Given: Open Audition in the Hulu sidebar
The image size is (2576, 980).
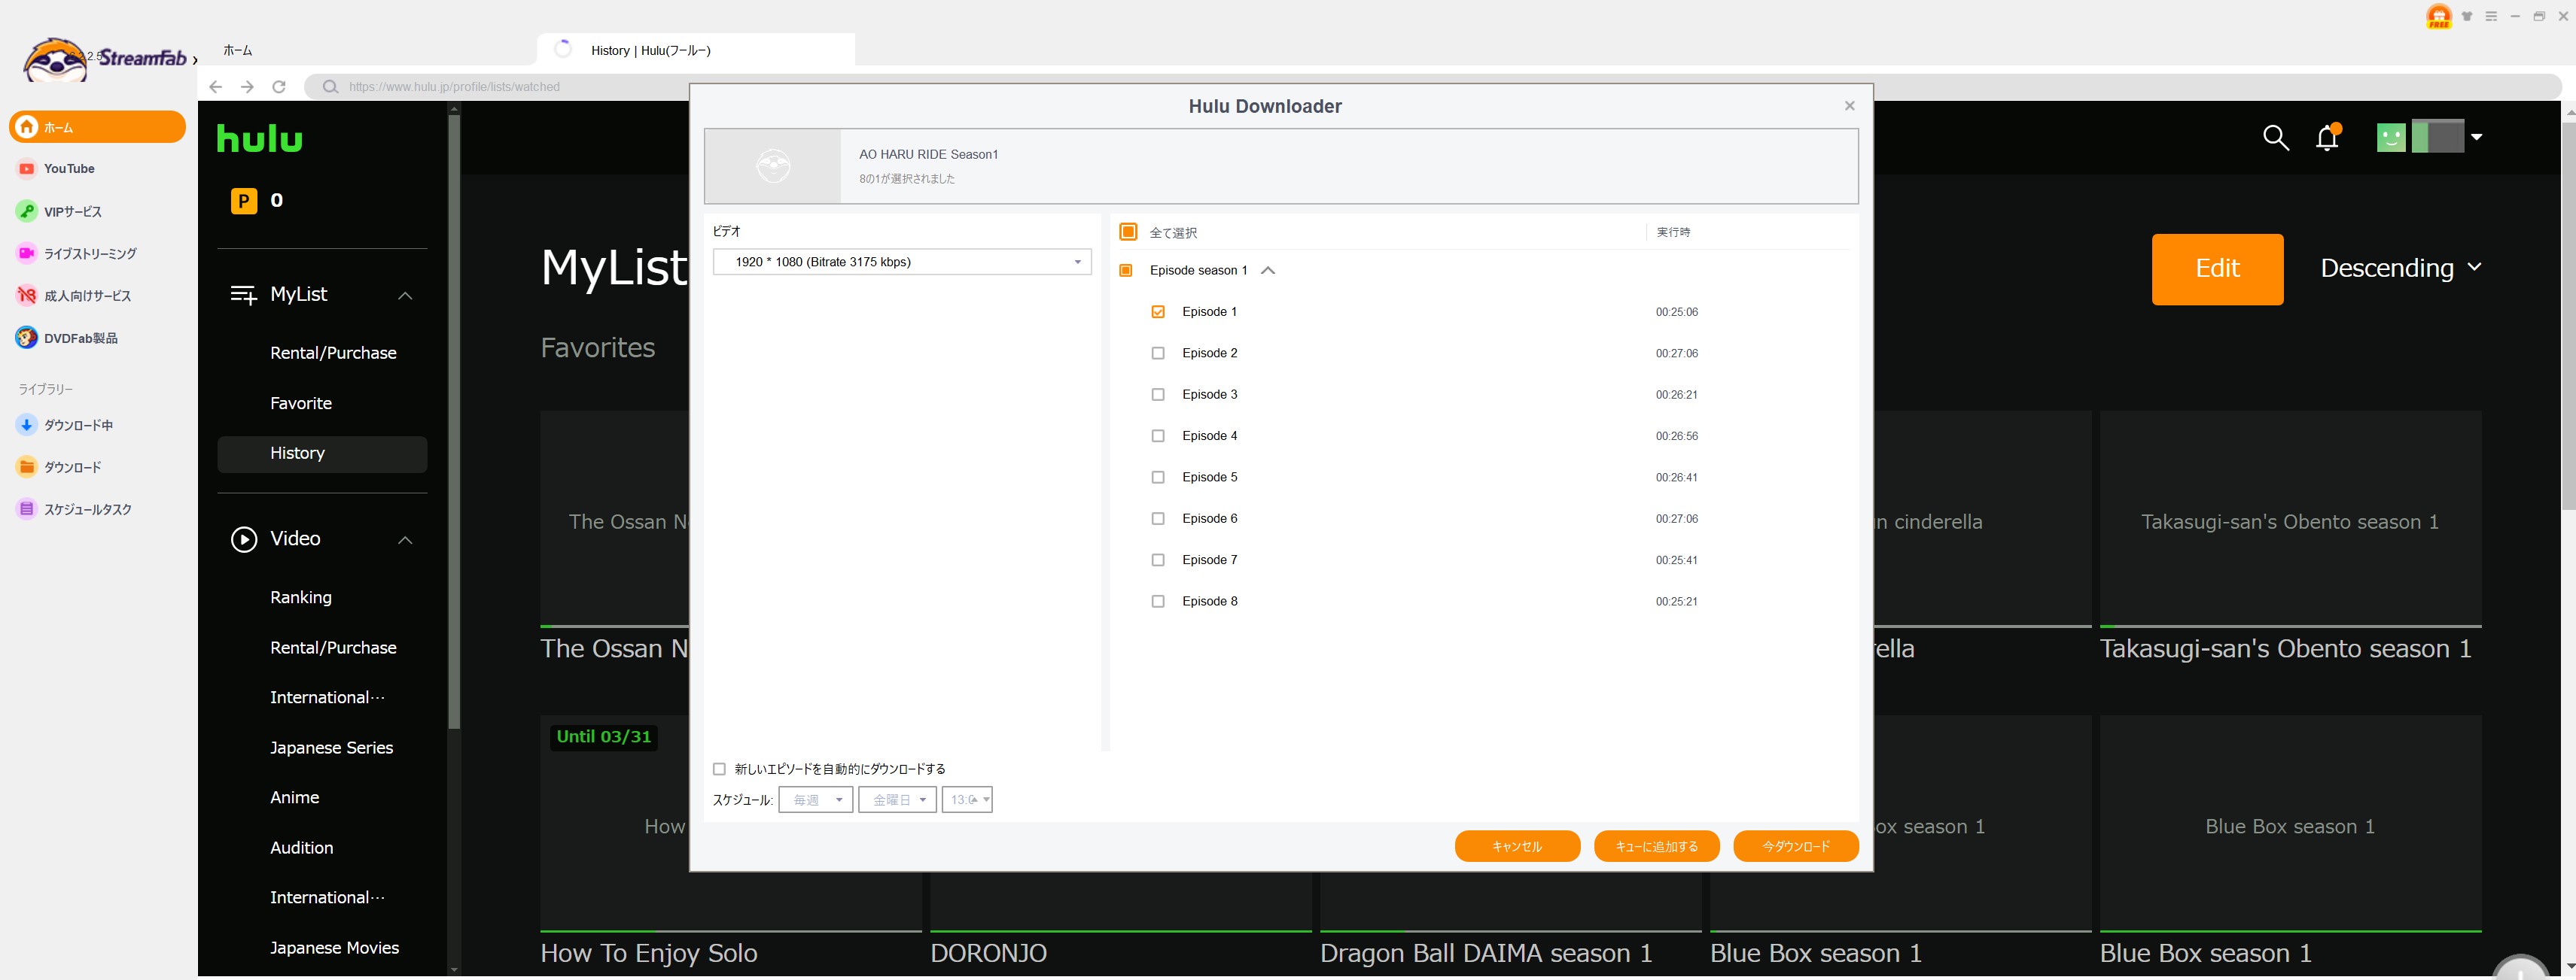Looking at the screenshot, I should [302, 847].
